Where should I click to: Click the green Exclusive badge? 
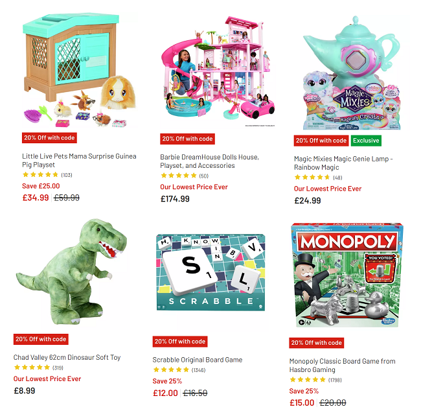click(x=366, y=141)
